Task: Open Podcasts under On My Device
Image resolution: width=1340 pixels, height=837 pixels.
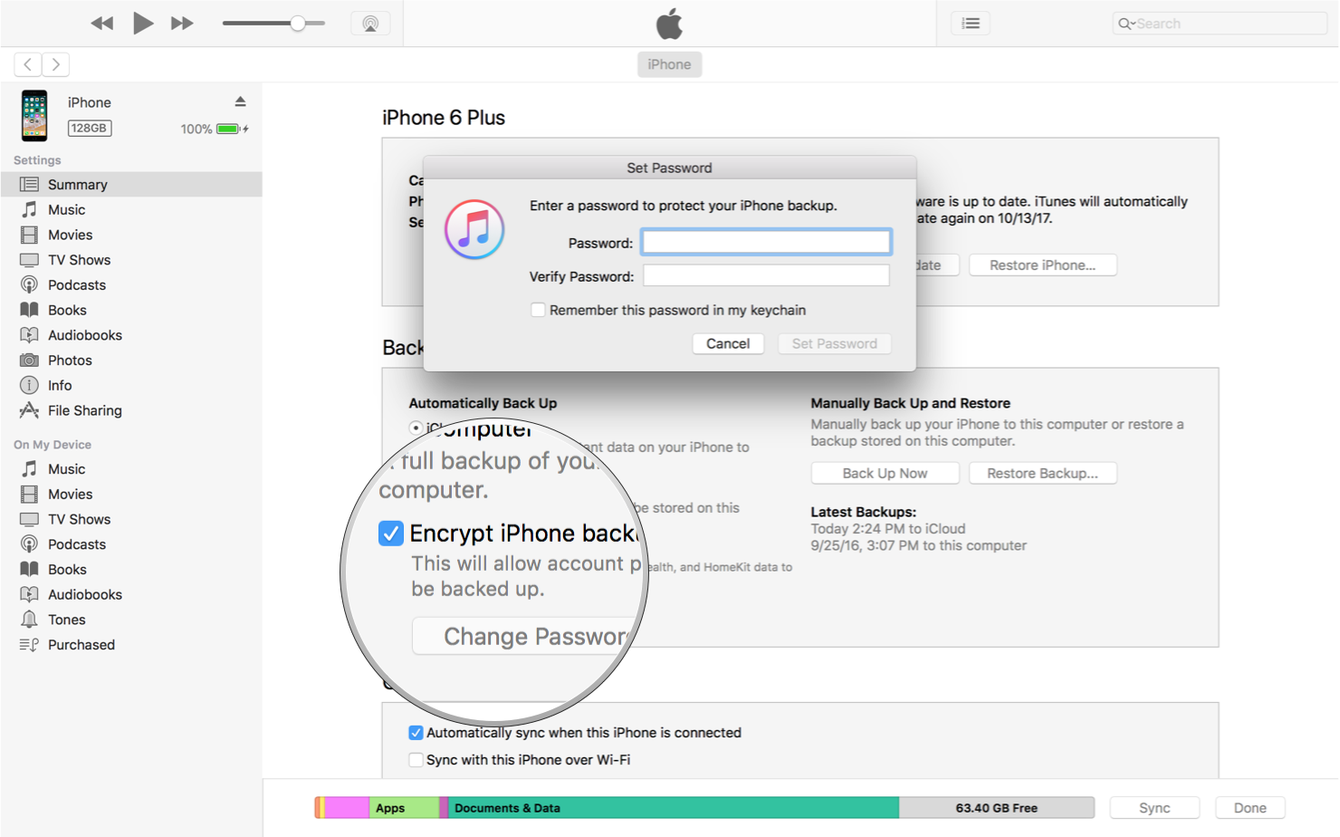Action: tap(131, 544)
